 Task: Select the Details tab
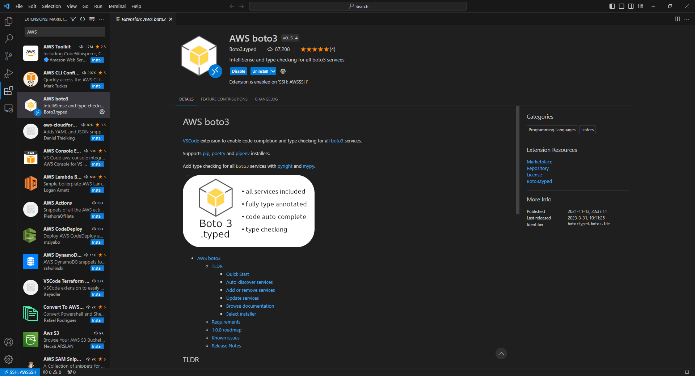coord(186,99)
